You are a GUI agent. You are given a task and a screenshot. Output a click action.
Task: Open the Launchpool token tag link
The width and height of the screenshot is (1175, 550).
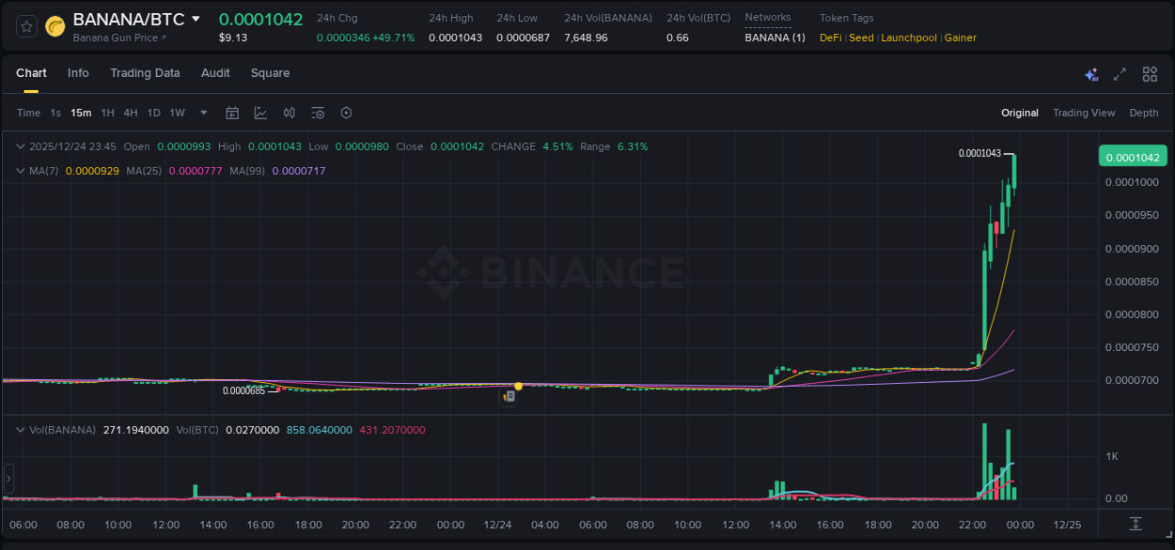click(908, 38)
